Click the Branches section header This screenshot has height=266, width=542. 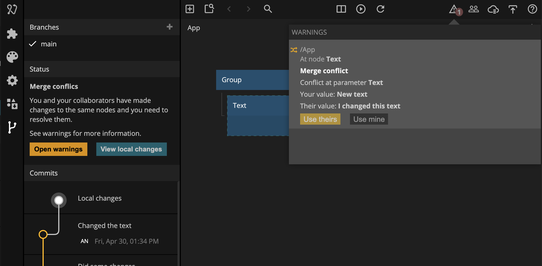tap(102, 27)
